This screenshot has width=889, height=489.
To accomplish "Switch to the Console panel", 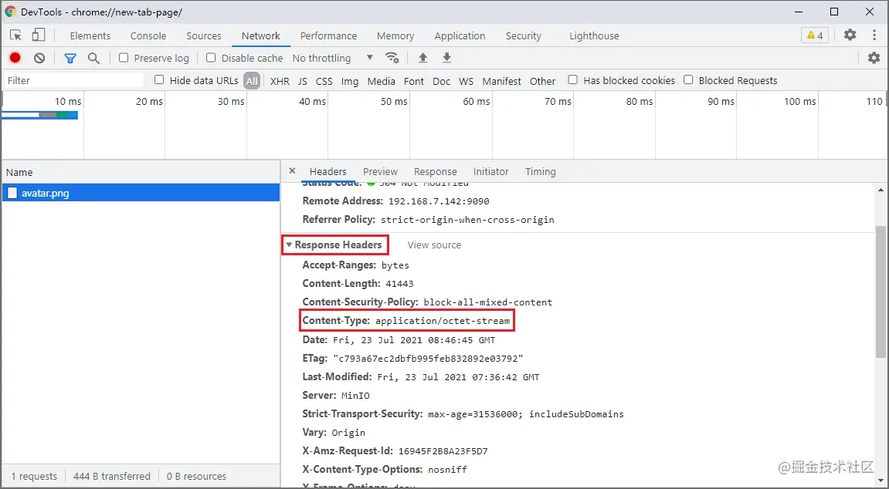I will tap(148, 35).
